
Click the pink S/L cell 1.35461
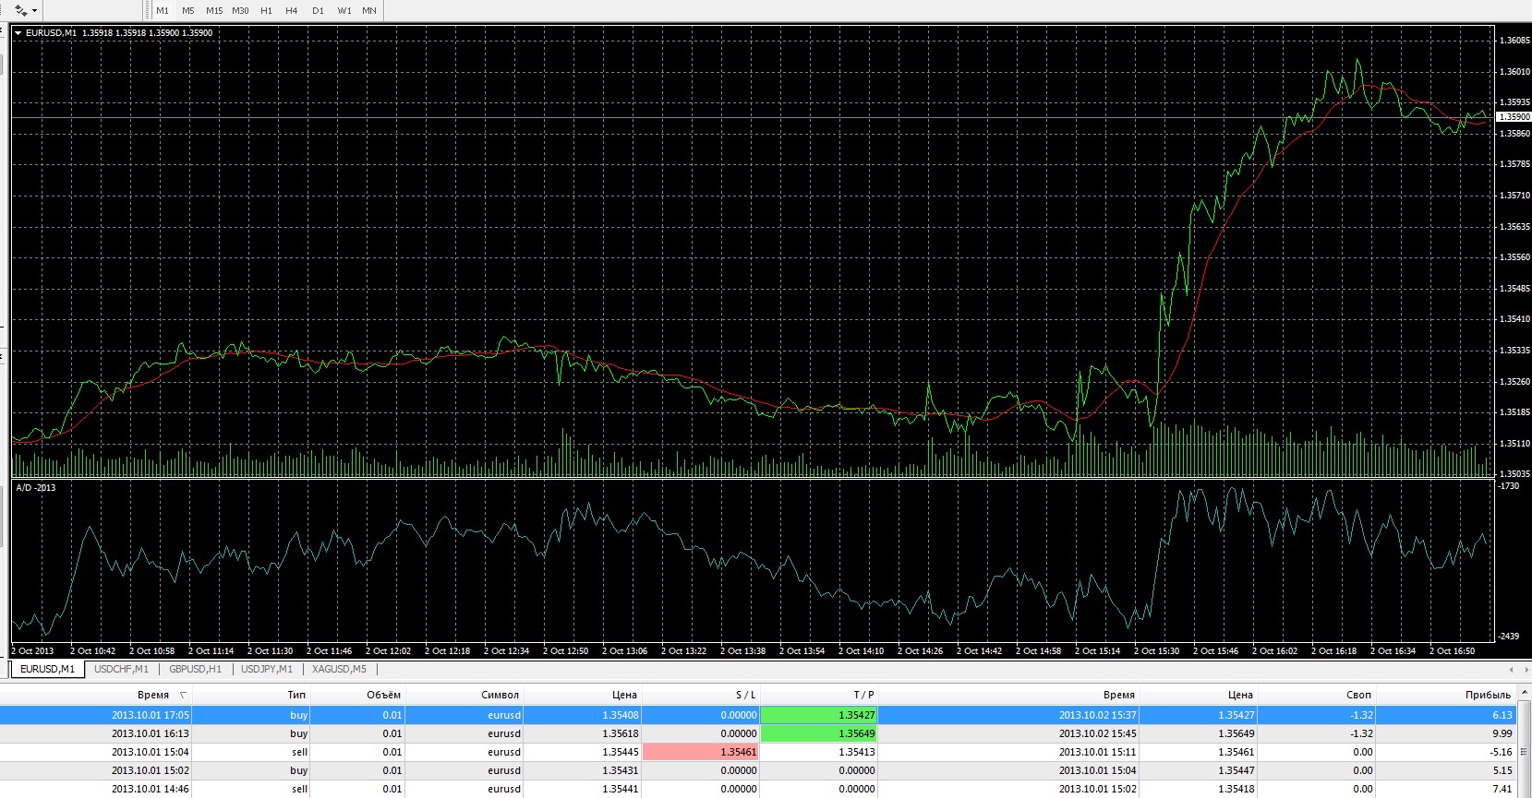click(x=700, y=752)
